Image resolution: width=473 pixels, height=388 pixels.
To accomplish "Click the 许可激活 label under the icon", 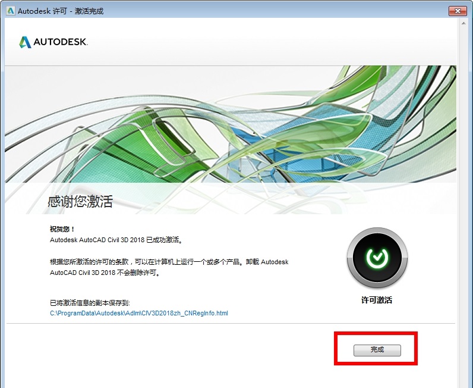I will tap(377, 300).
